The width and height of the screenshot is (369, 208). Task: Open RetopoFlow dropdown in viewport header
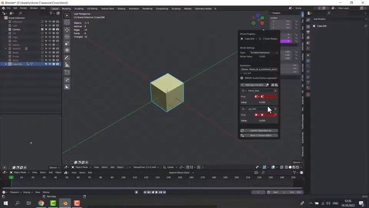[x=146, y=167]
